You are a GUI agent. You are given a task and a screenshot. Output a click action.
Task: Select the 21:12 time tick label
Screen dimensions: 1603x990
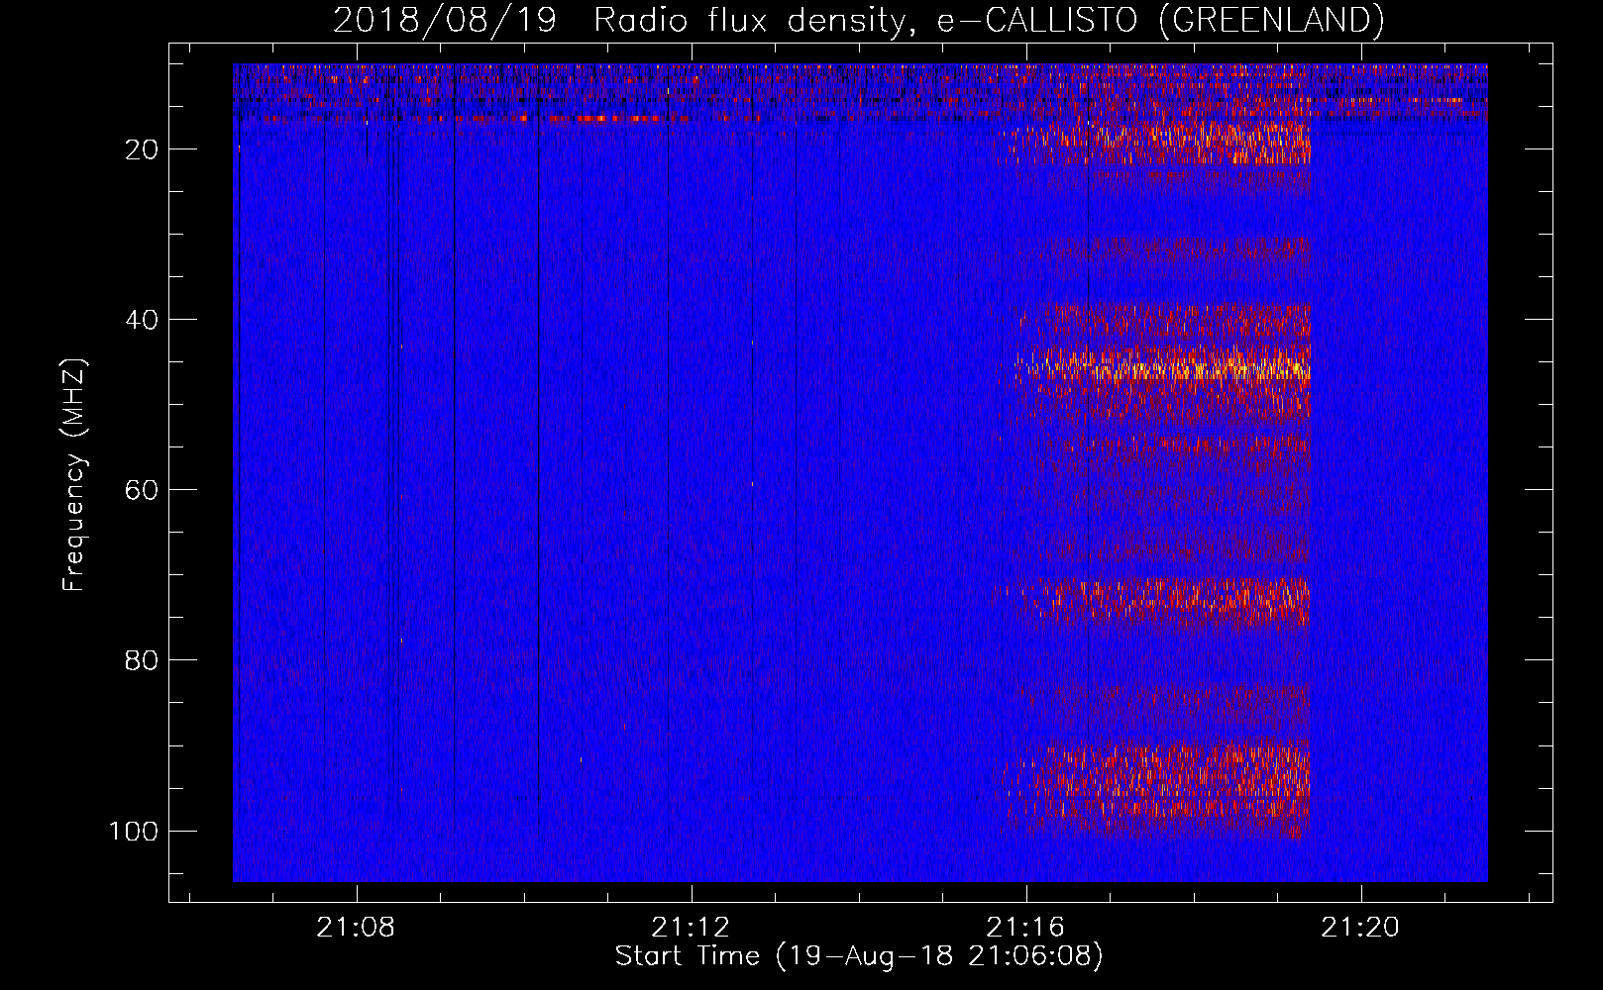(691, 927)
